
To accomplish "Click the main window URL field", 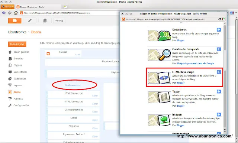I will [70, 13].
